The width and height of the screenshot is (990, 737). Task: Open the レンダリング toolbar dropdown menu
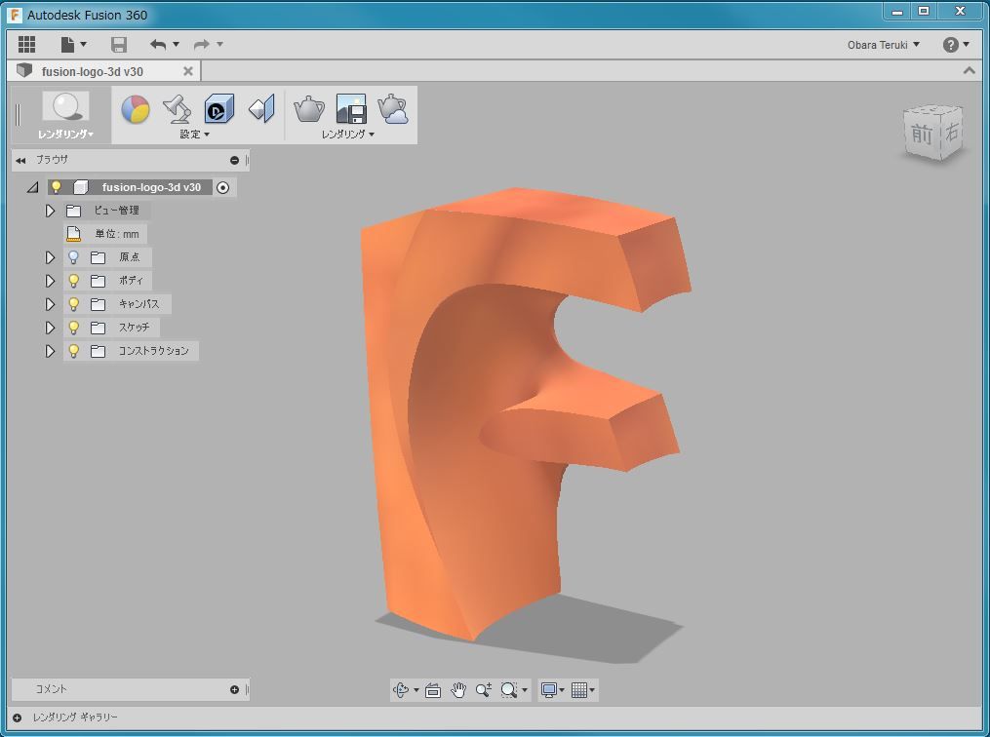(348, 135)
